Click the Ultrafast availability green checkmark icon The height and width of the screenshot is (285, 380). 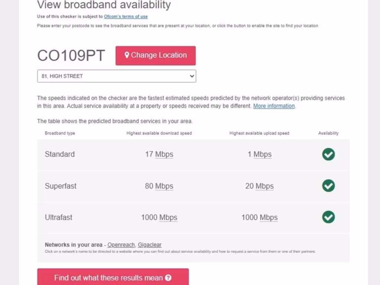328,217
